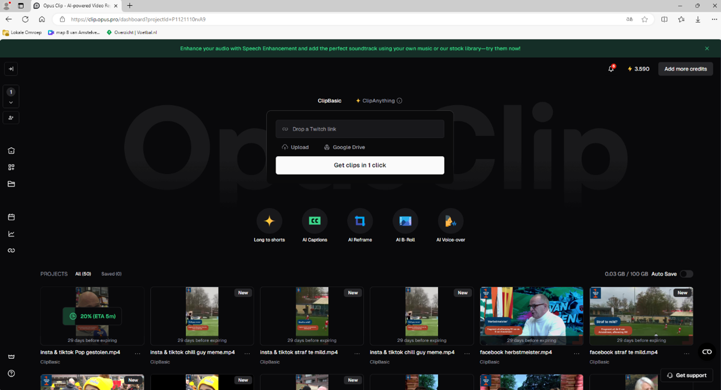This screenshot has height=390, width=721.
Task: Click the inbox icon near sidebar bottom
Action: pos(11,357)
